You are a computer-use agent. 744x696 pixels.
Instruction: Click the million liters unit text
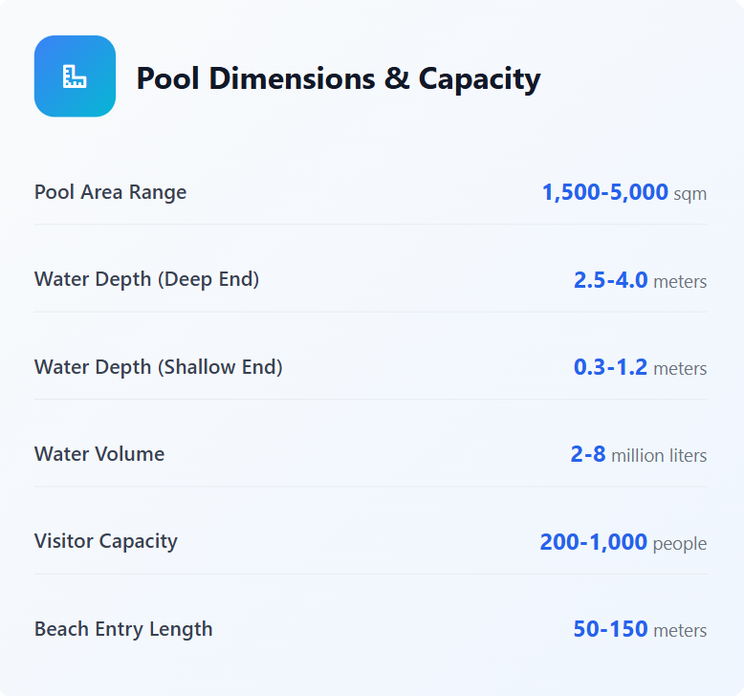pos(659,456)
